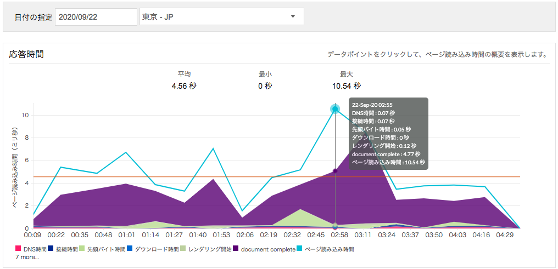Click the date field showing 2020/09/22
The image size is (558, 269).
point(96,16)
